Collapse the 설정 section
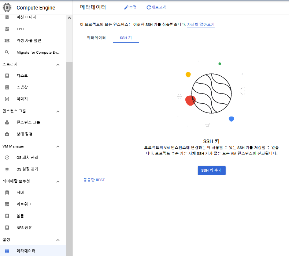 [58, 240]
